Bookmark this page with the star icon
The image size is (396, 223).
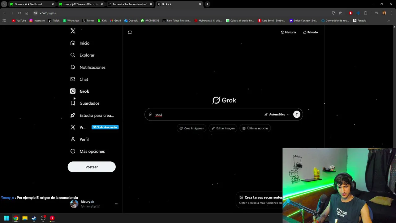tap(340, 13)
